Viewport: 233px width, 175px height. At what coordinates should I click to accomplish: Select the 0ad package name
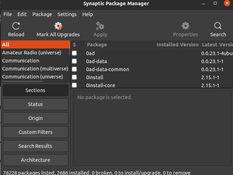point(90,53)
